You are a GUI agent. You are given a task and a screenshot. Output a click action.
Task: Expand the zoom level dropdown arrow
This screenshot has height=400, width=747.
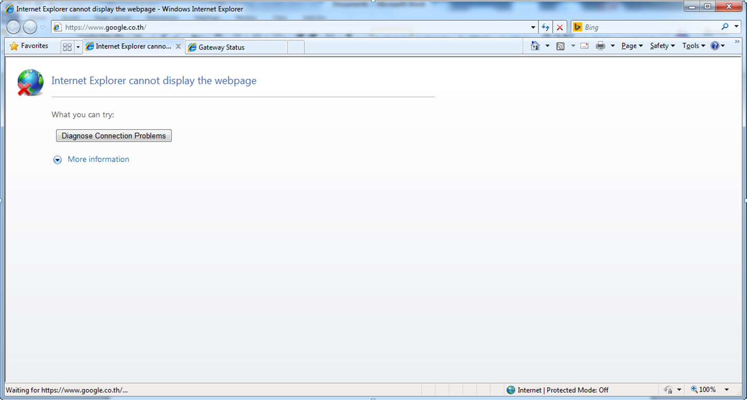(727, 390)
